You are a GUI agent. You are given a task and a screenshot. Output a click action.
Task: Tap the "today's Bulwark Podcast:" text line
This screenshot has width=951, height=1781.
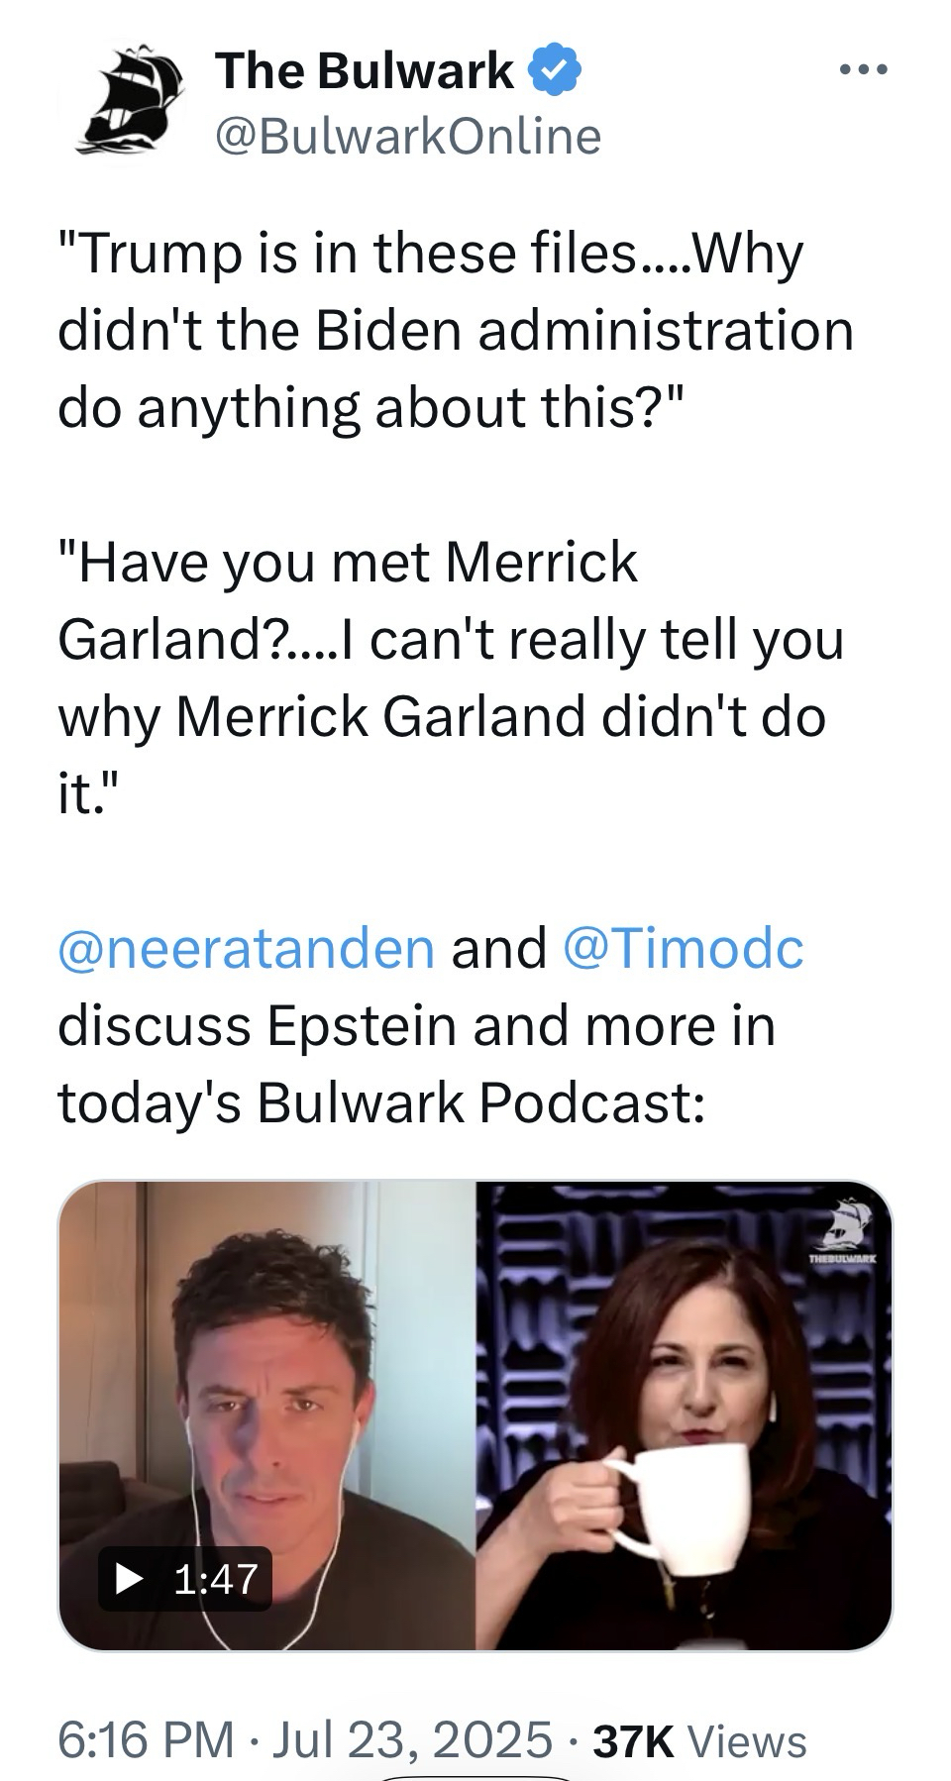click(381, 1103)
